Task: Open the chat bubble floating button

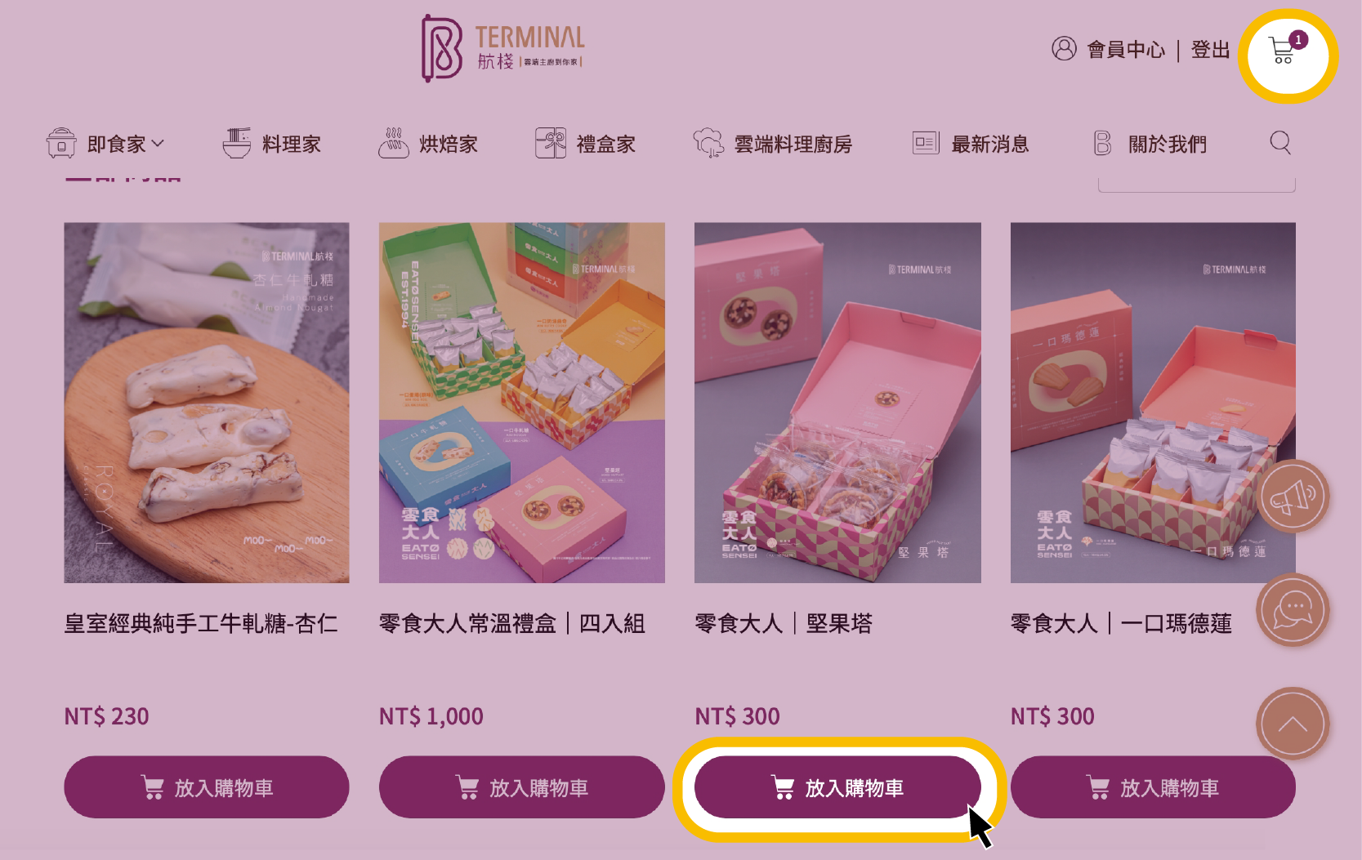Action: pyautogui.click(x=1293, y=610)
